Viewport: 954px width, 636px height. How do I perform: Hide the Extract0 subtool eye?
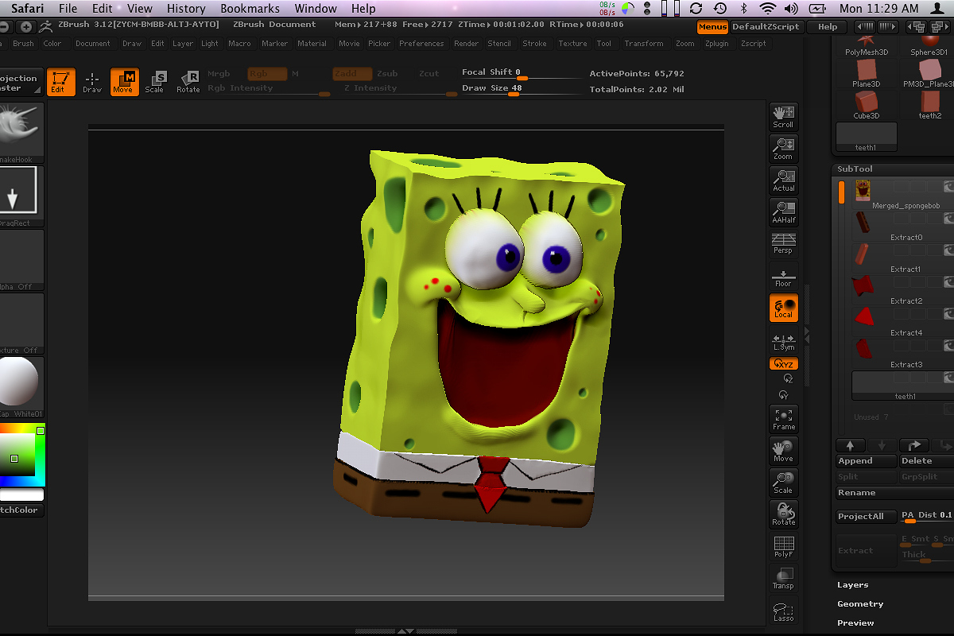coord(948,218)
